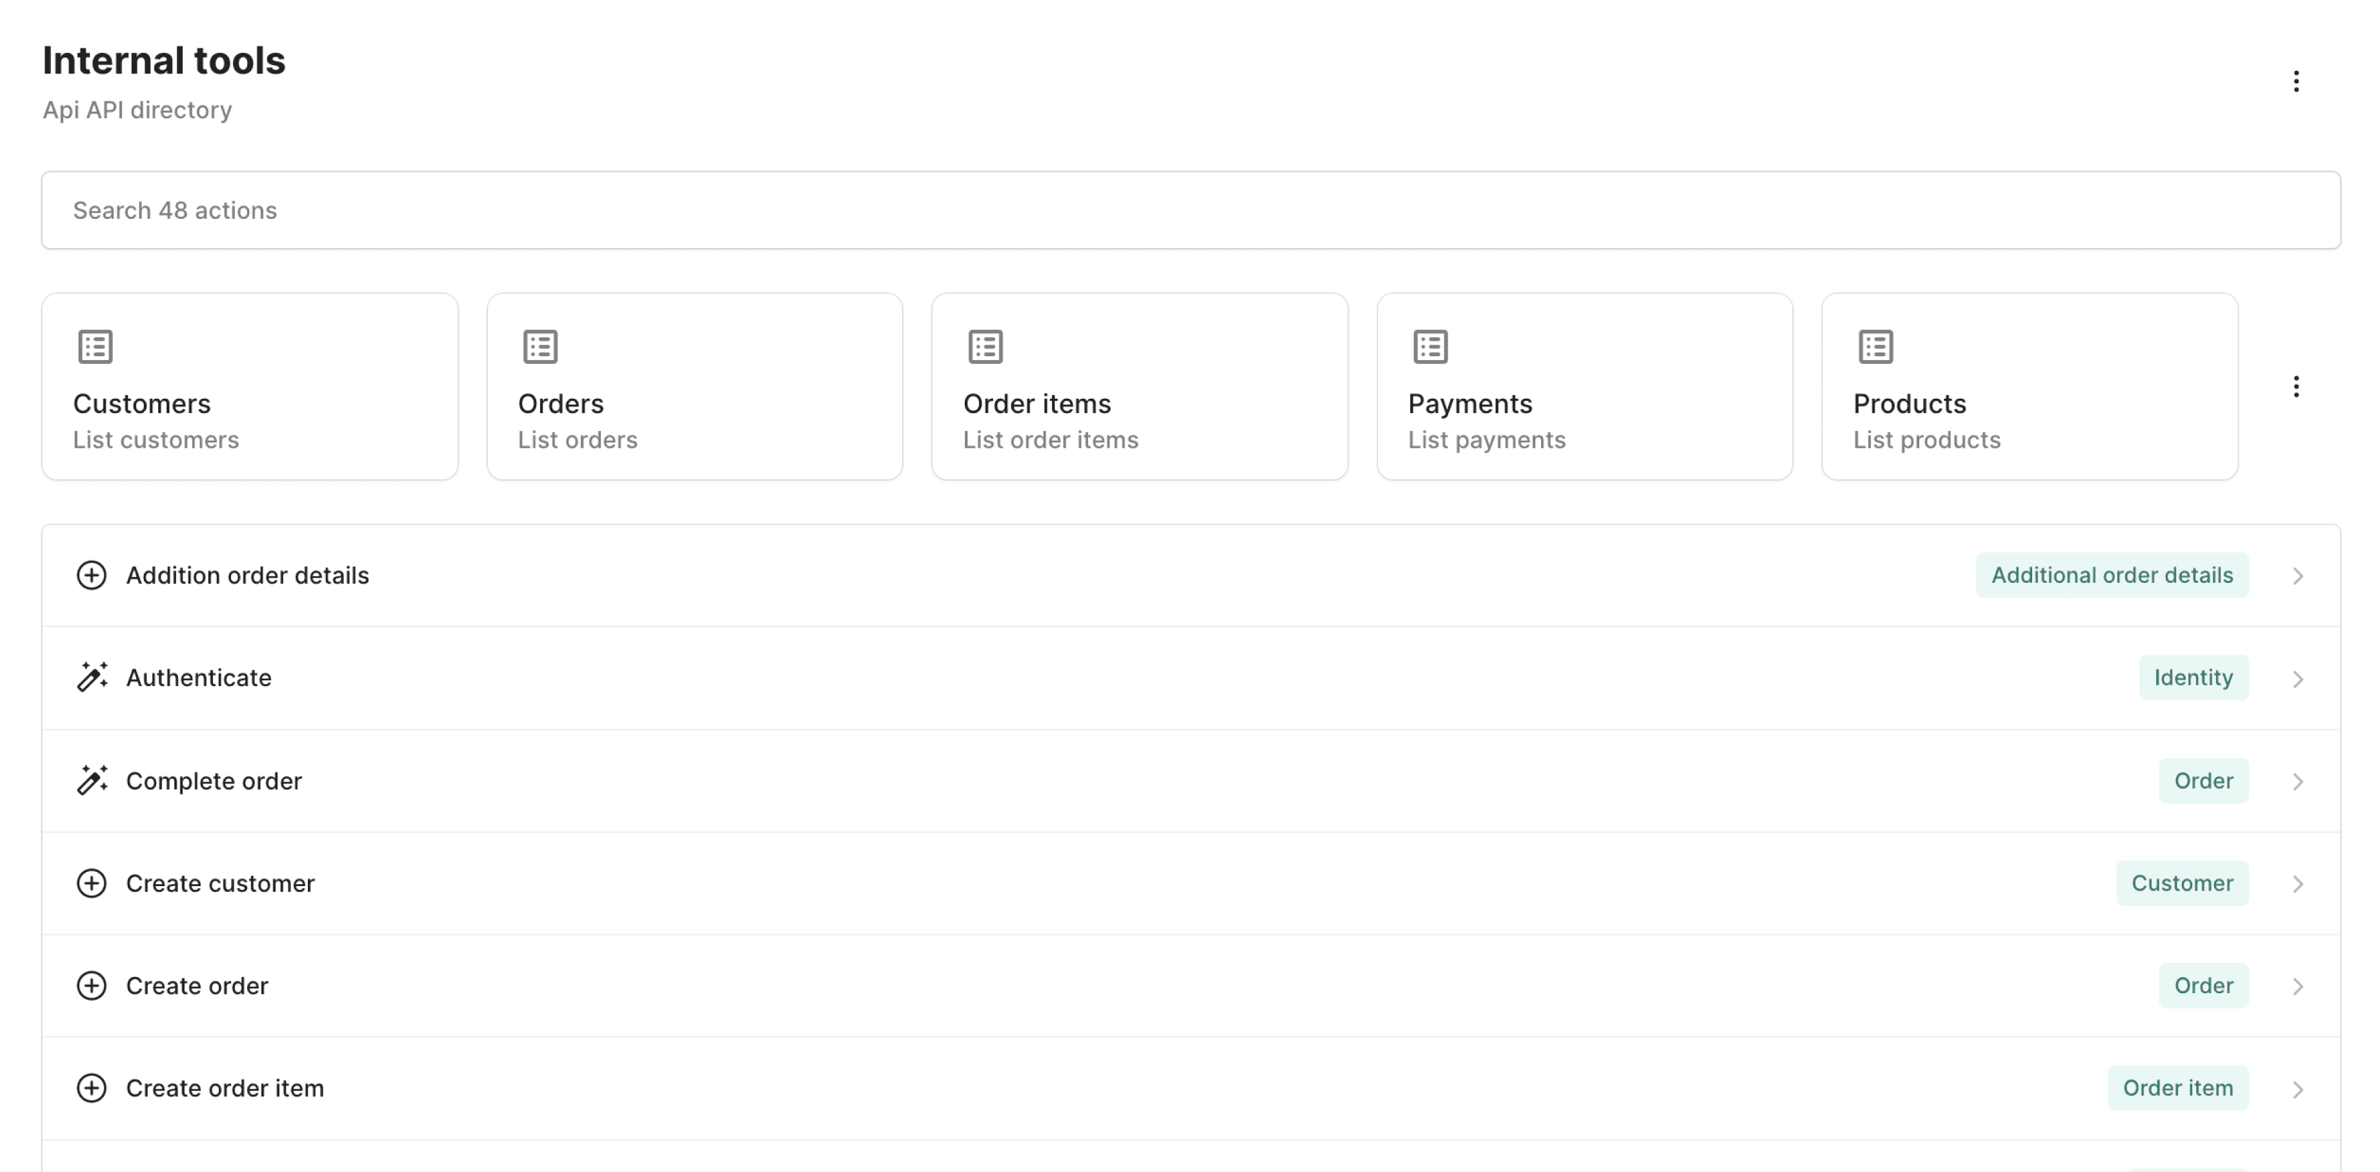This screenshot has height=1172, width=2380.
Task: Click the Products card list icon
Action: 1875,347
